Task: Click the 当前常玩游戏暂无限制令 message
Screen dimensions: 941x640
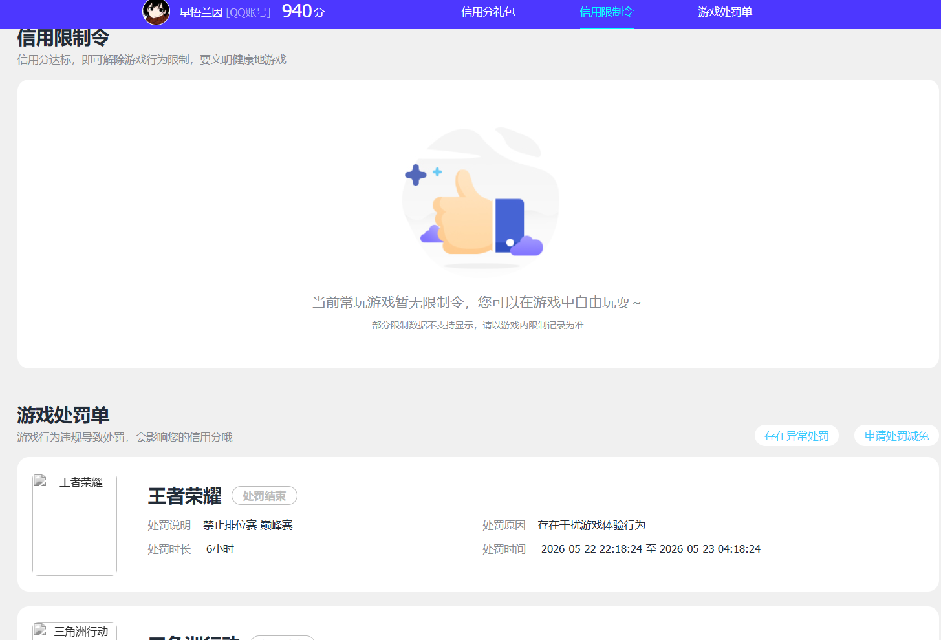Action: pyautogui.click(x=477, y=303)
